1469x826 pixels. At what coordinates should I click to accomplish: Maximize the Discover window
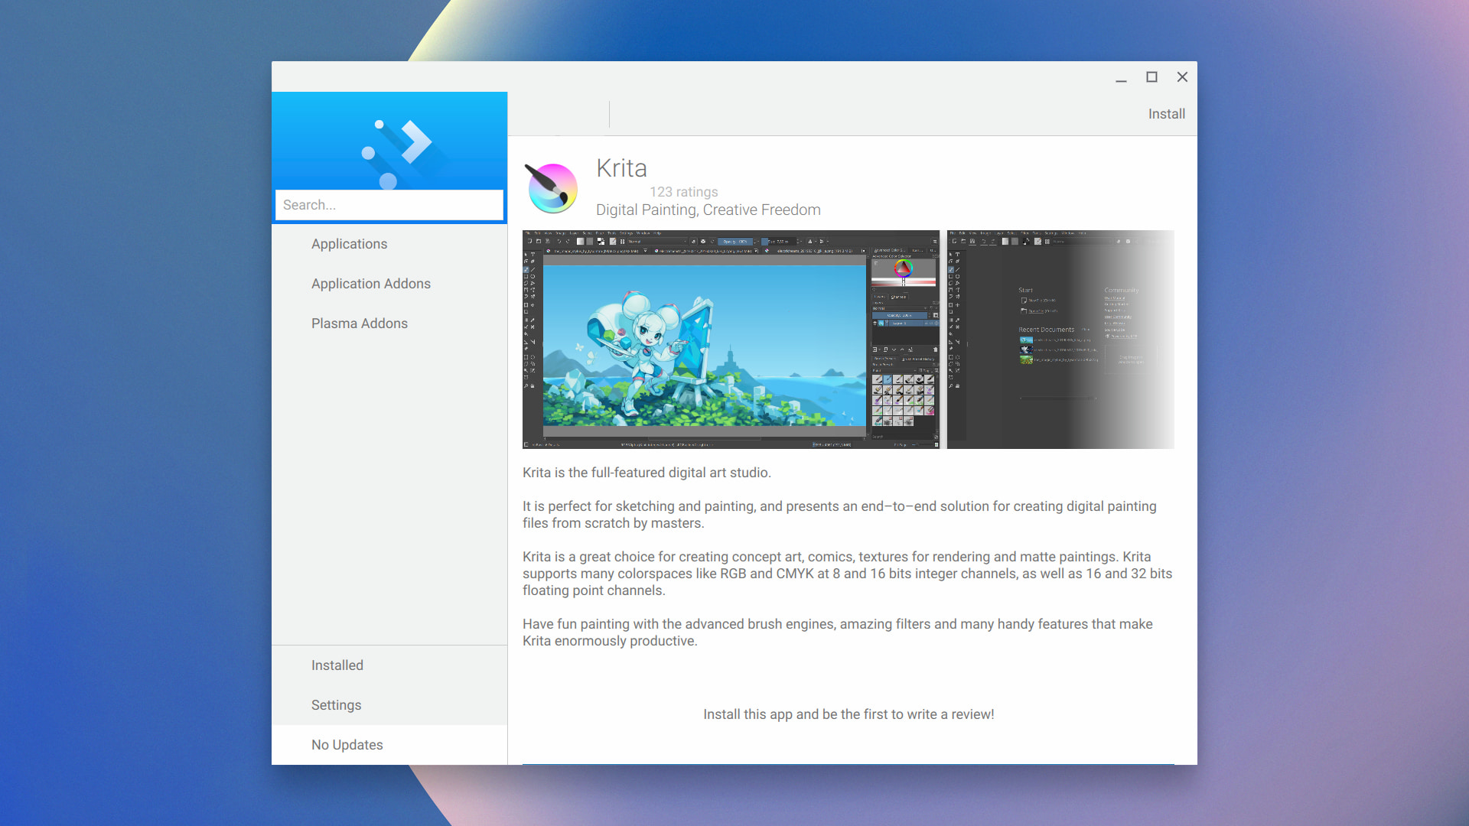click(x=1152, y=77)
